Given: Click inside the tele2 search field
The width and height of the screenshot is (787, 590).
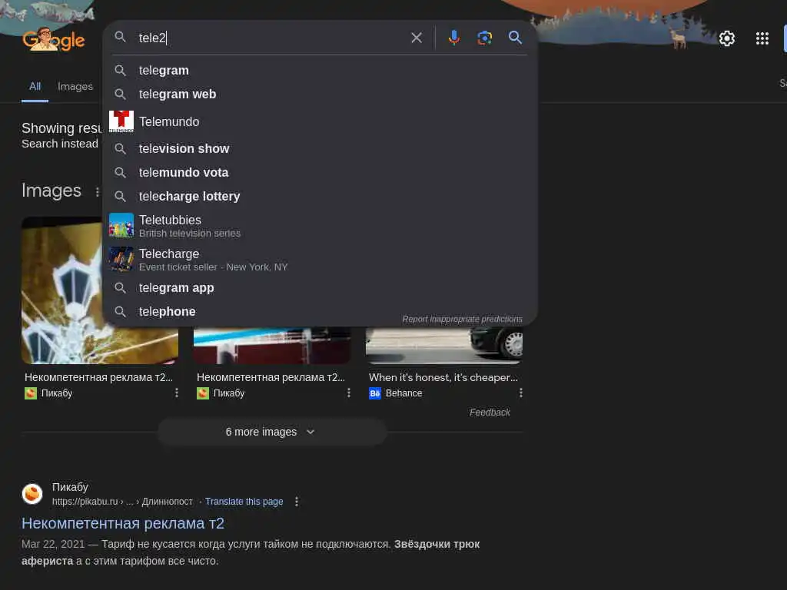Looking at the screenshot, I should pyautogui.click(x=271, y=38).
